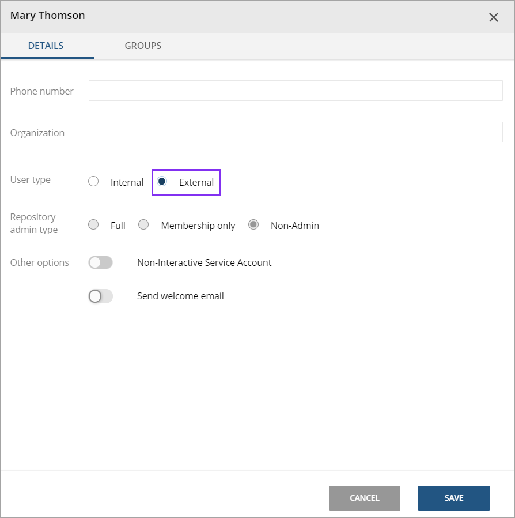Click the Mary Thomson dialog title
This screenshot has width=515, height=518.
[47, 16]
